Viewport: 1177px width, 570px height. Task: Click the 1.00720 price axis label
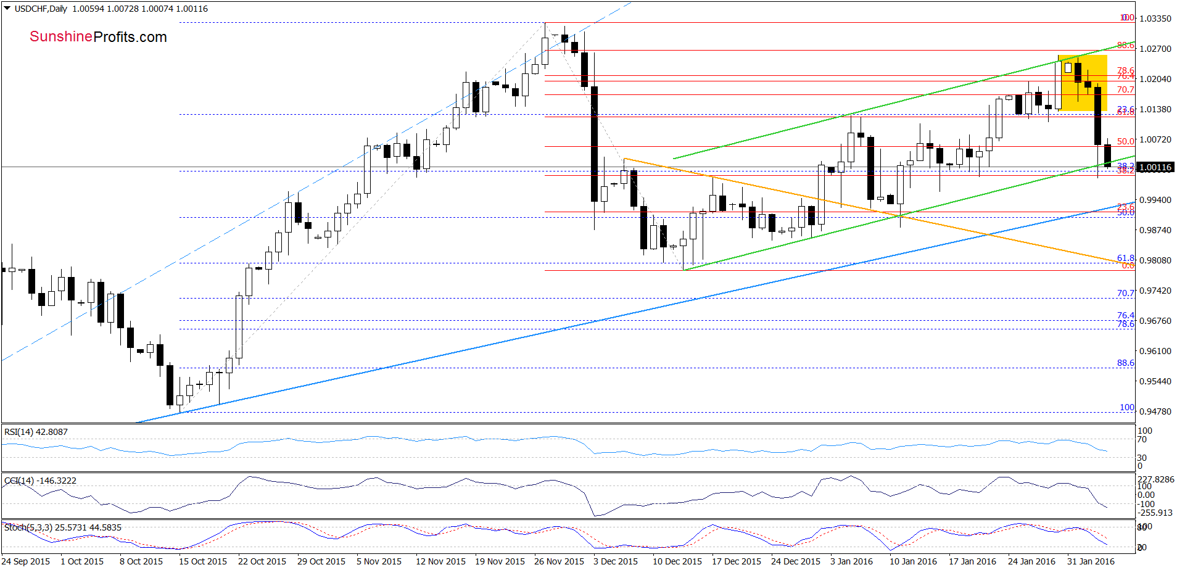coord(1155,139)
